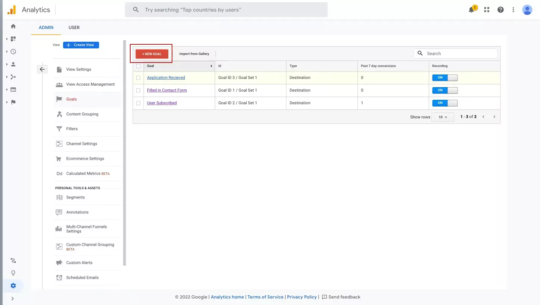The width and height of the screenshot is (540, 305).
Task: Expand the left navigation with bottom chevron
Action: click(x=12, y=298)
